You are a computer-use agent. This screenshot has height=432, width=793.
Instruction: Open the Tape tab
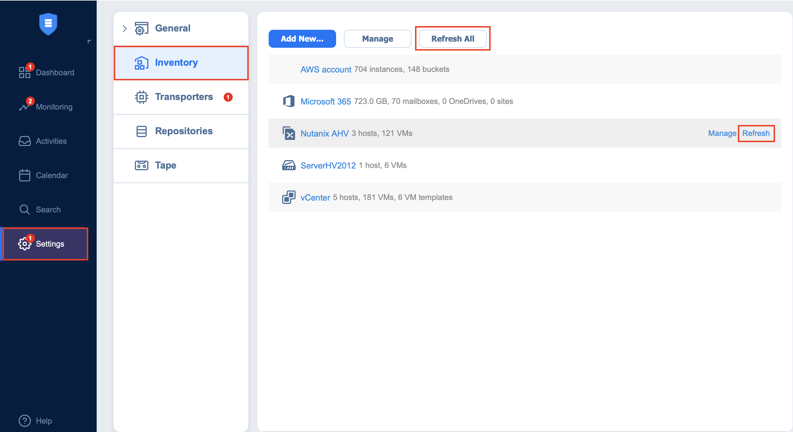pyautogui.click(x=181, y=165)
